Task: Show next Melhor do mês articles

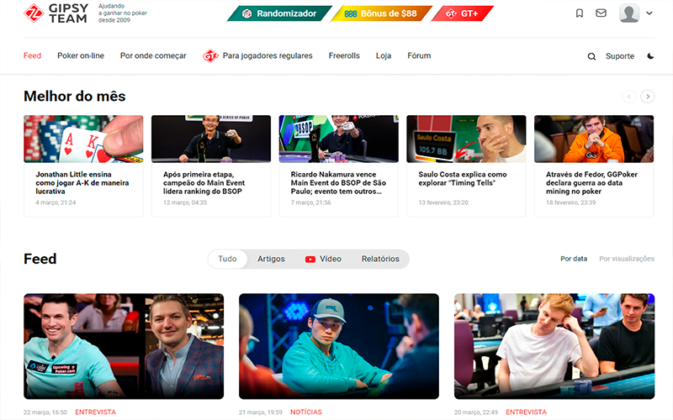Action: click(648, 97)
